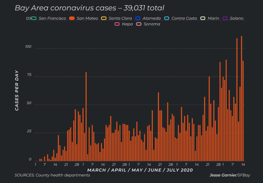Screen dimensions: 263x183
Task: Open the County health departments sources text
Action: 52,176
